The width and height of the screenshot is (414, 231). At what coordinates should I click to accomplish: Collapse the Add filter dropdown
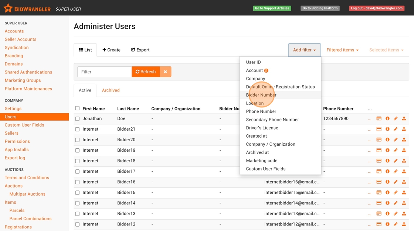304,50
